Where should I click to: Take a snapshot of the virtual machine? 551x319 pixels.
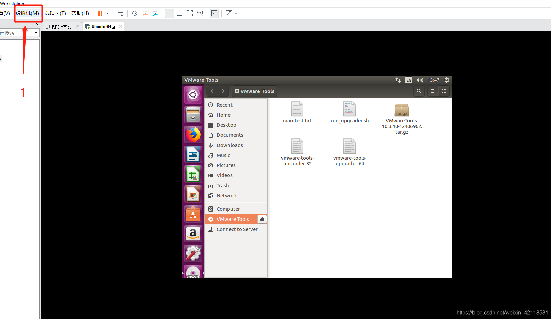[134, 13]
